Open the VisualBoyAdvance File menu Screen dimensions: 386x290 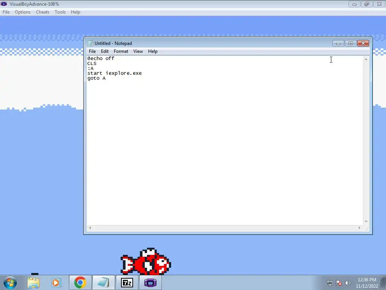click(x=6, y=12)
